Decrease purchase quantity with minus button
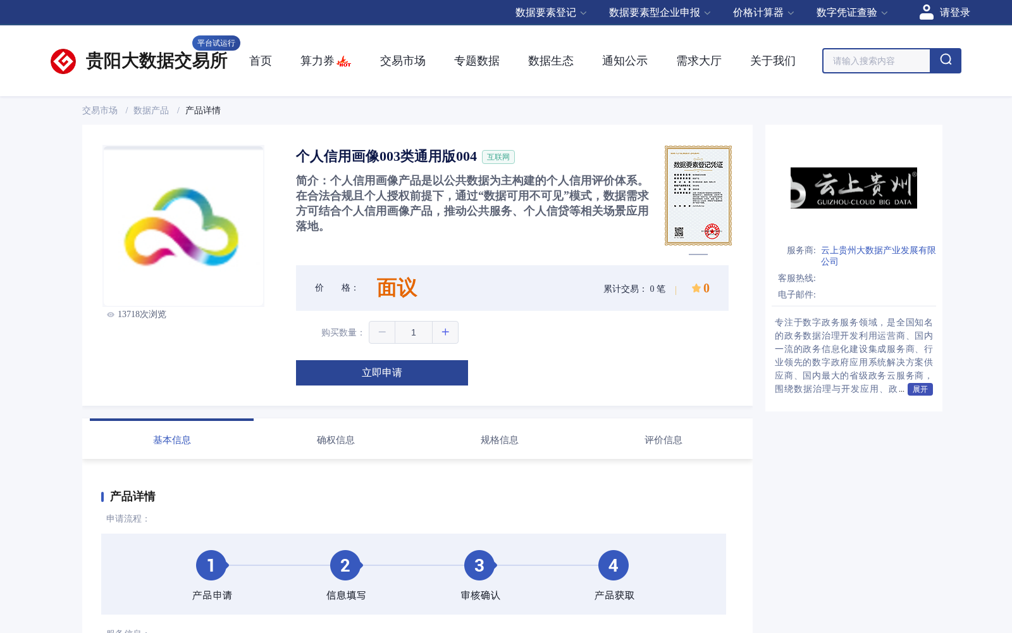Image resolution: width=1012 pixels, height=633 pixels. (382, 332)
